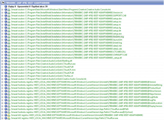Image resolution: width=164 pixels, height=120 pixels.
Task: Select row text ending in CMNSUPT.CAB
Action: pyautogui.click(x=69, y=55)
